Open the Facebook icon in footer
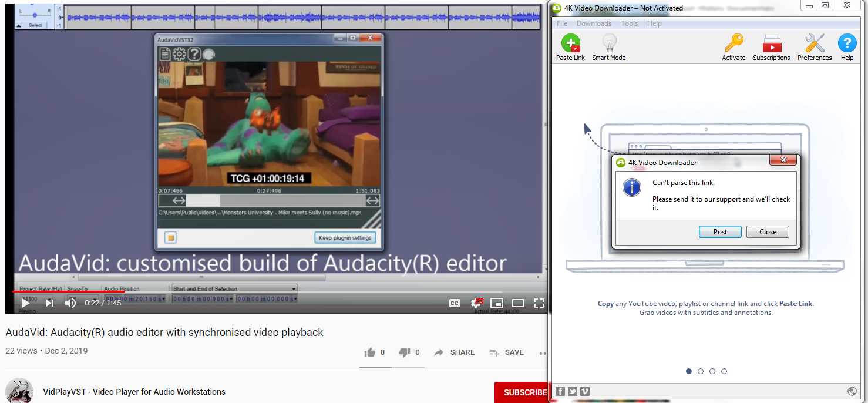Screen dimensions: 868x403 (560, 391)
